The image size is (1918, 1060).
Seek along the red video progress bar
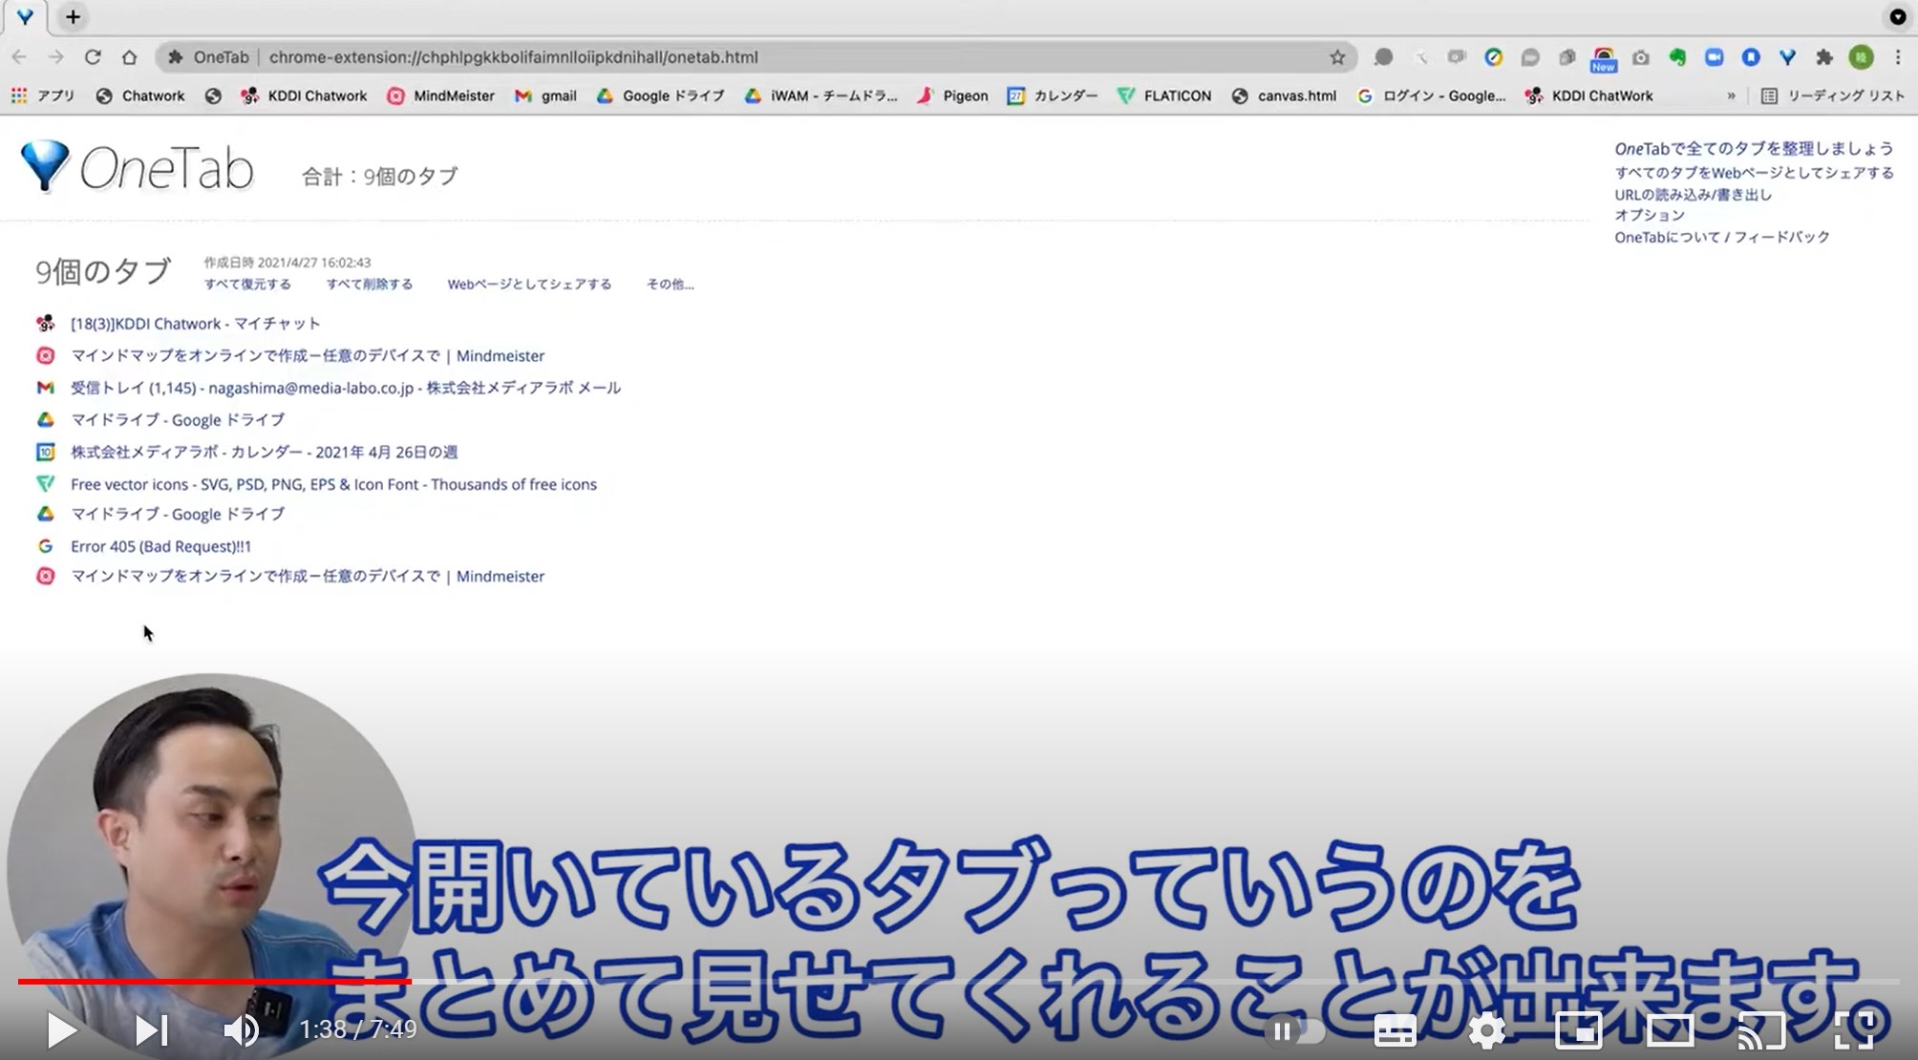coord(215,981)
